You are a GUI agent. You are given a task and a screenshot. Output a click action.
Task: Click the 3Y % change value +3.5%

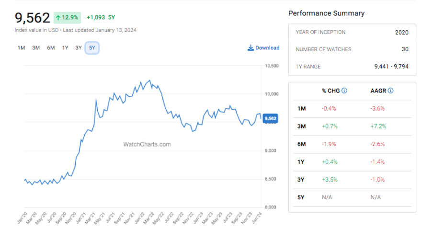tap(330, 180)
